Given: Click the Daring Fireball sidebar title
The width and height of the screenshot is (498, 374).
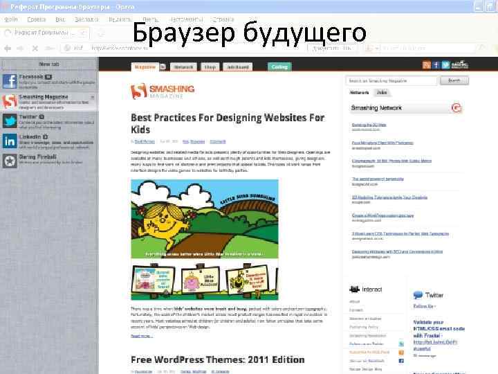Looking at the screenshot, I should [38, 157].
